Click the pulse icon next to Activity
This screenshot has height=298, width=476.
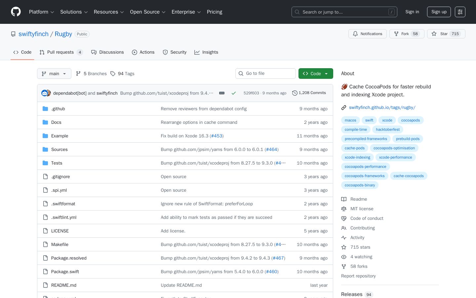[x=344, y=237]
